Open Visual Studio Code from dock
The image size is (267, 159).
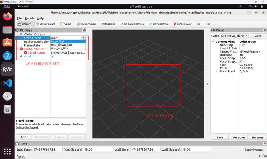click(x=7, y=83)
